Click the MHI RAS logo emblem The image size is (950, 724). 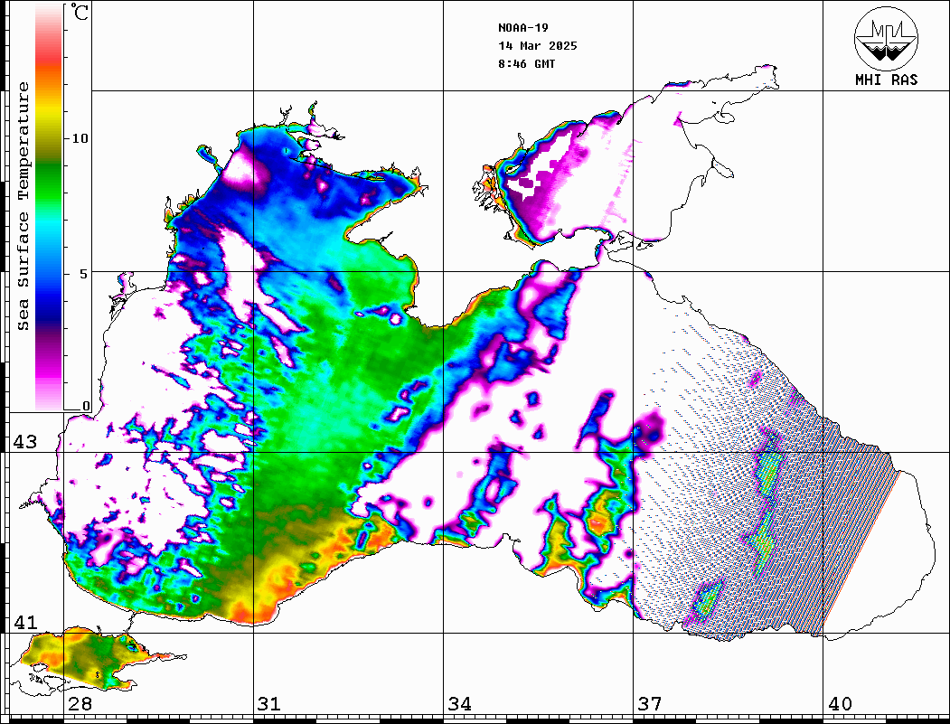pyautogui.click(x=886, y=38)
